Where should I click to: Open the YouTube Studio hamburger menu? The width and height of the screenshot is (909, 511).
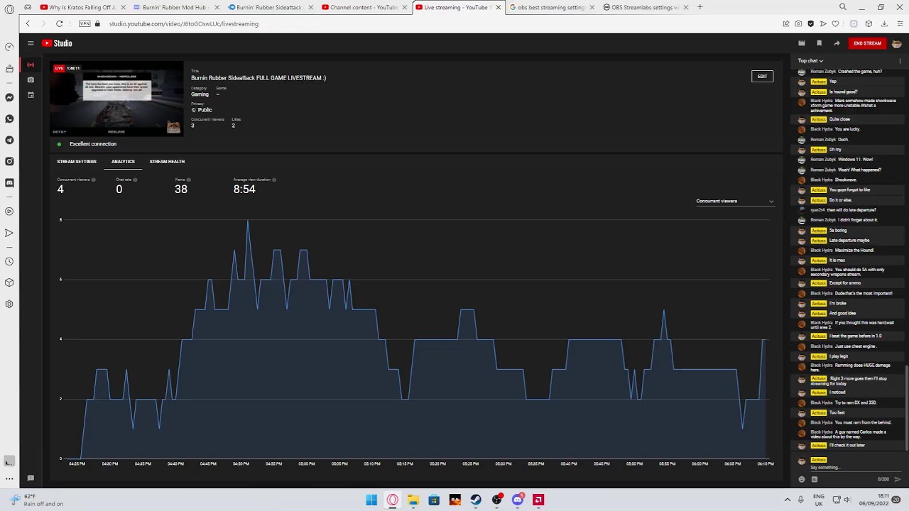[x=31, y=43]
